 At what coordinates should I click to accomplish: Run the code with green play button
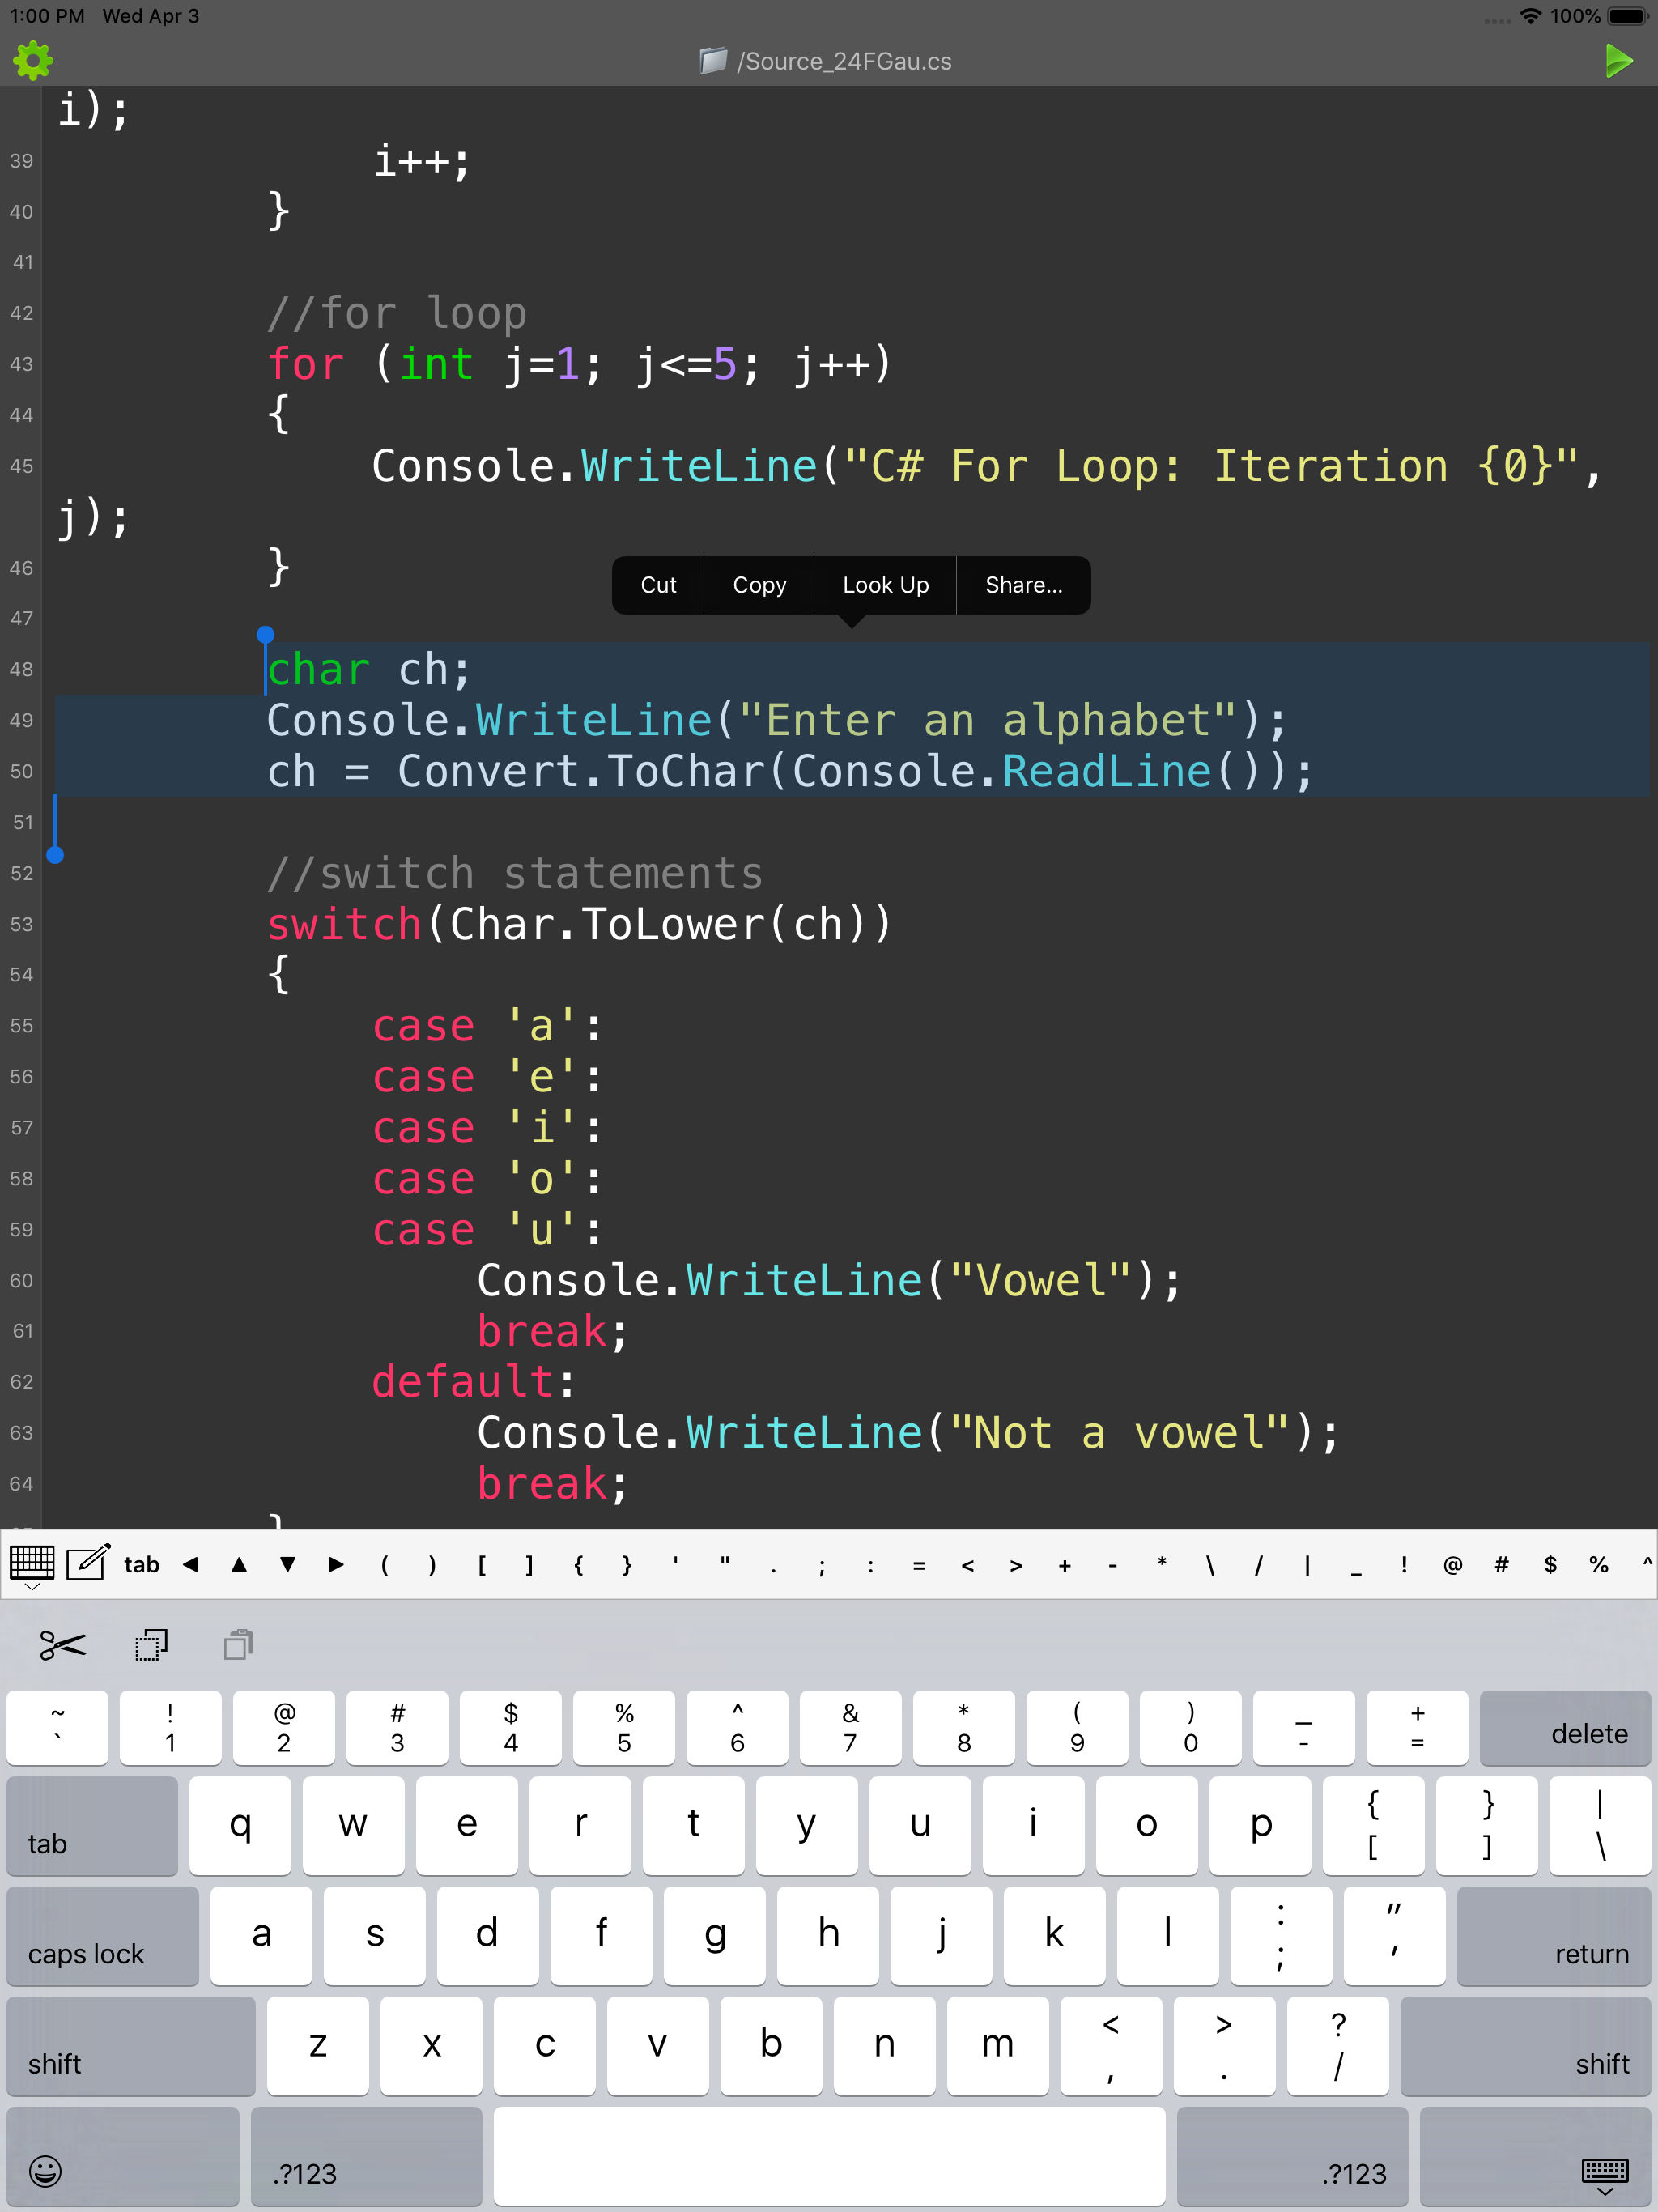pos(1617,60)
